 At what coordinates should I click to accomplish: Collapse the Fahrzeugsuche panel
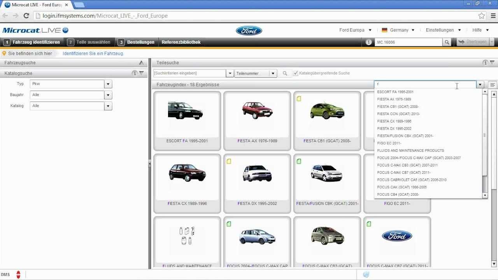point(141,63)
